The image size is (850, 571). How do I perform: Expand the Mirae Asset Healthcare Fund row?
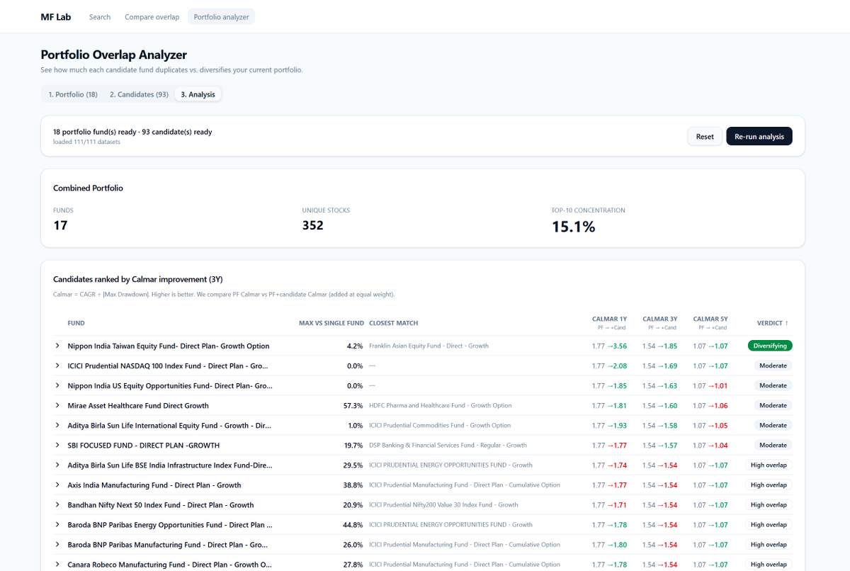[57, 405]
